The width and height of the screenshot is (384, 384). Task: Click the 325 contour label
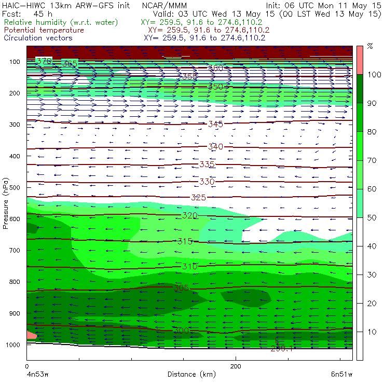coord(198,197)
